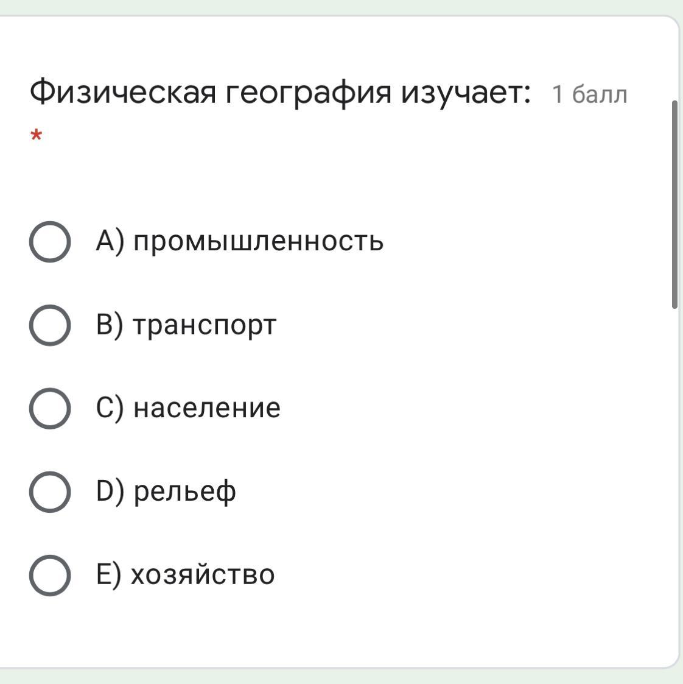Click the red required asterisk
Image resolution: width=683 pixels, height=684 pixels.
[x=36, y=135]
